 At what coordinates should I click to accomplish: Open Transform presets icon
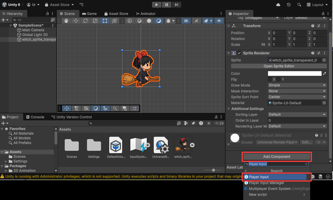(319, 26)
